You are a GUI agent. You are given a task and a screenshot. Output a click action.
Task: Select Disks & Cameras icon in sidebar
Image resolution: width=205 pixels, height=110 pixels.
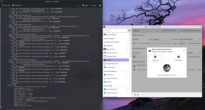click(105, 78)
